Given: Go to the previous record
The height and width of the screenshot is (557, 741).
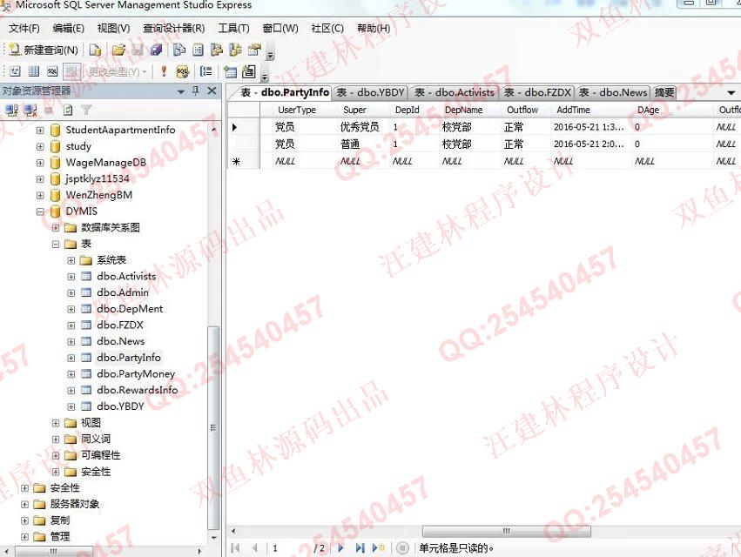Looking at the screenshot, I should pos(255,548).
